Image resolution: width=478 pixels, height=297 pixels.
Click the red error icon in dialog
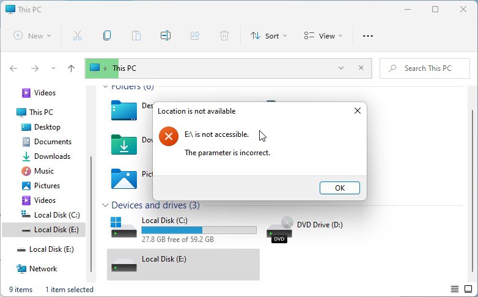pos(169,136)
